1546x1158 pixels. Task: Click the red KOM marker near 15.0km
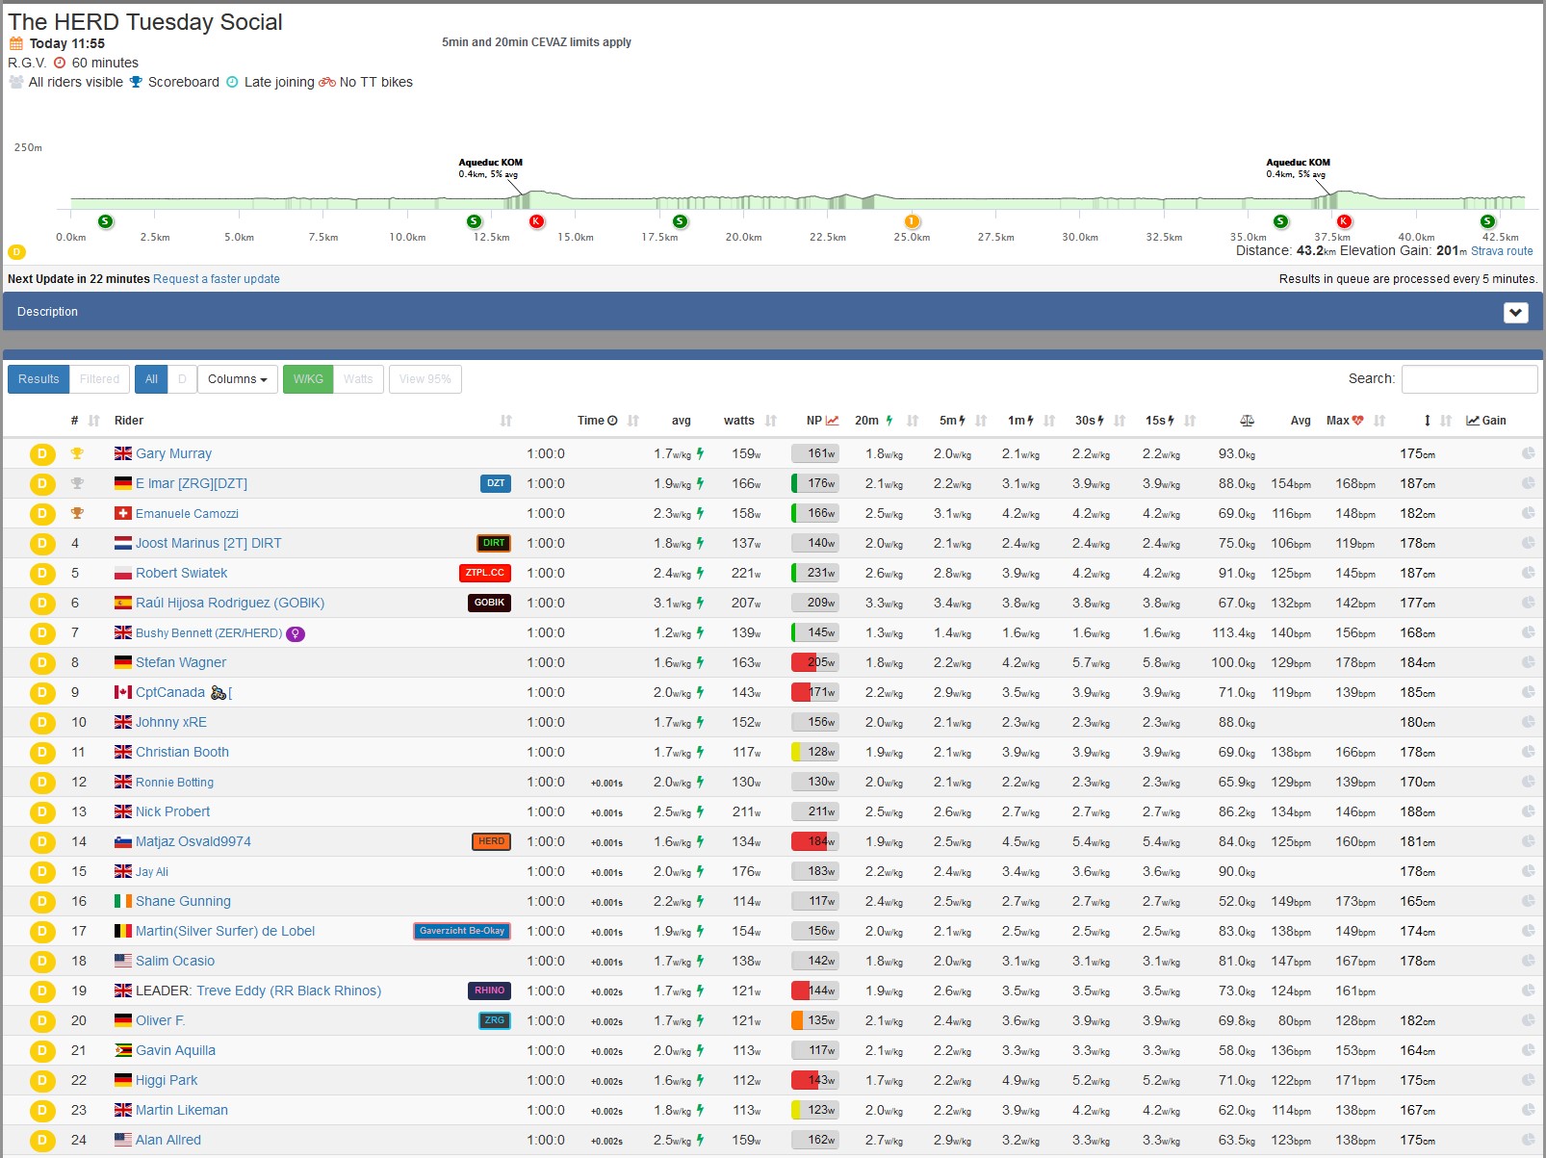pos(537,221)
